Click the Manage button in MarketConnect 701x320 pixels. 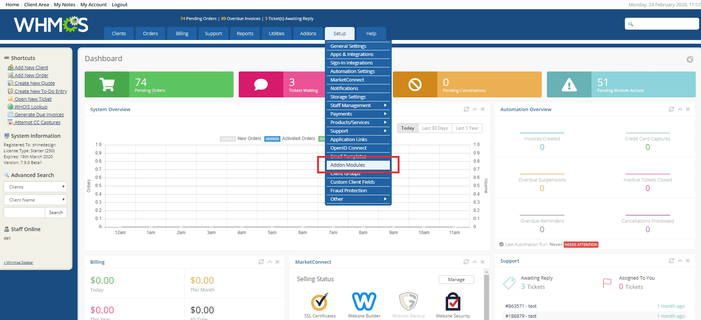point(456,280)
